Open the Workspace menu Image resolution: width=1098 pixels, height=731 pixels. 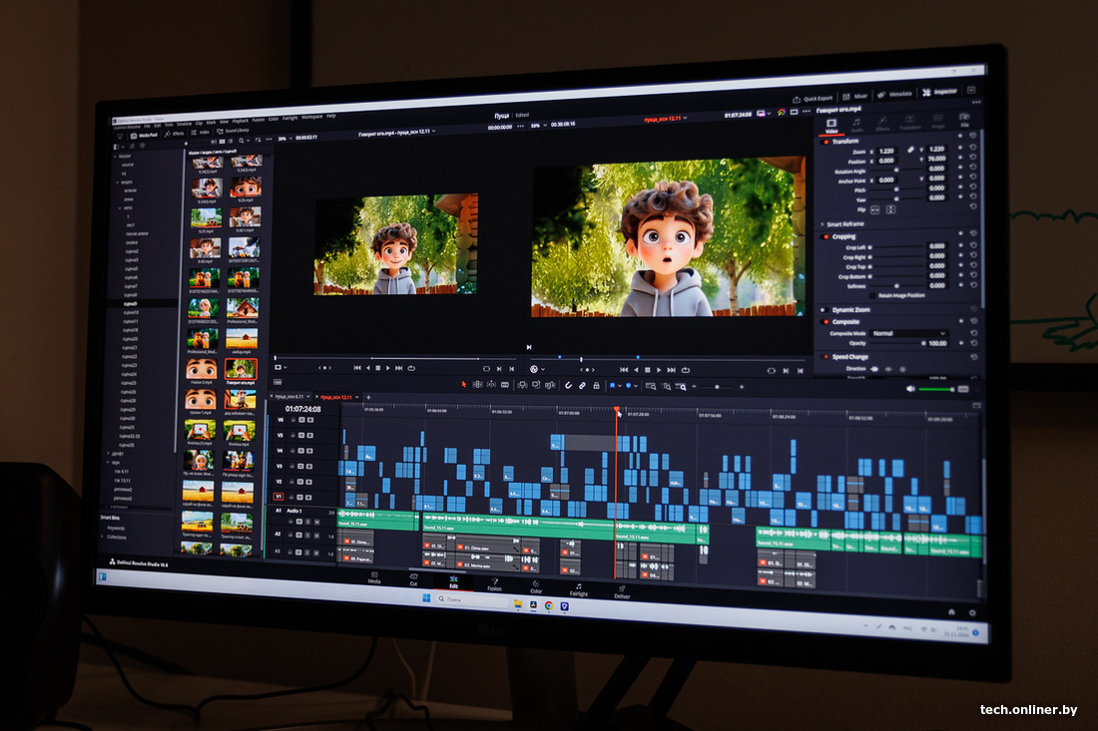click(x=311, y=118)
